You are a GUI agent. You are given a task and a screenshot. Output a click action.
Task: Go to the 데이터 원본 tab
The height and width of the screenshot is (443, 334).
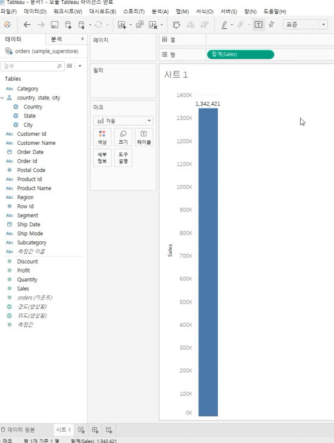point(18,430)
